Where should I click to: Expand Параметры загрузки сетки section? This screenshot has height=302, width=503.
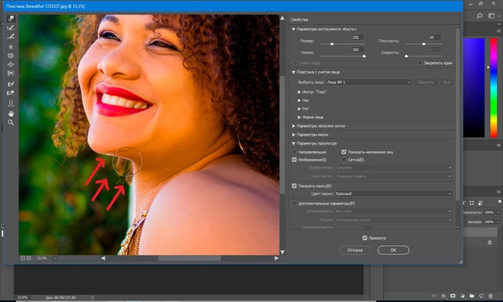tap(294, 126)
